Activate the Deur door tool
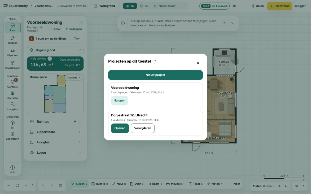The image size is (311, 194). click(137, 184)
